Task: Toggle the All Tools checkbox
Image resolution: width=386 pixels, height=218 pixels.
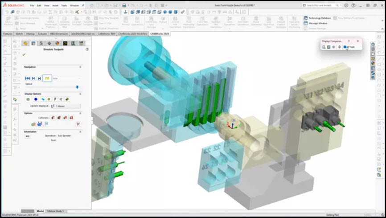Action: click(345, 47)
